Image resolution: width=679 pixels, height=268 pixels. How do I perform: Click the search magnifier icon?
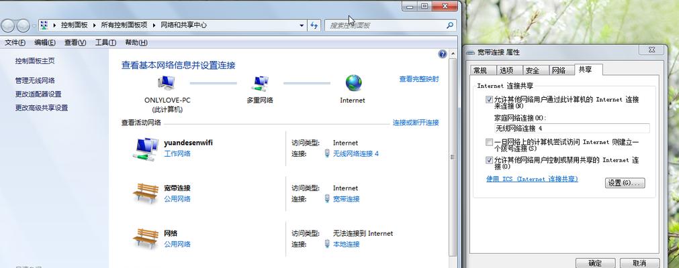449,25
